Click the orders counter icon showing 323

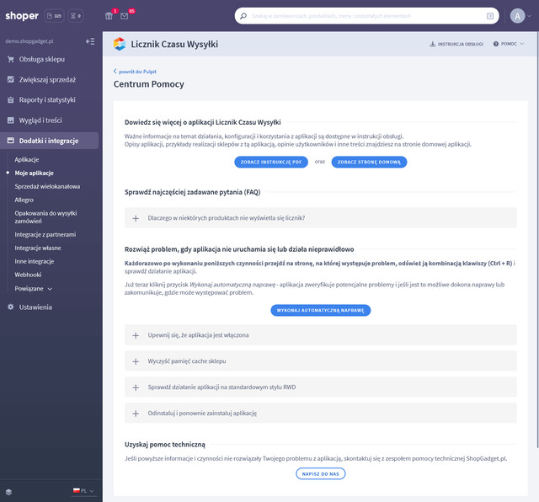(x=54, y=16)
